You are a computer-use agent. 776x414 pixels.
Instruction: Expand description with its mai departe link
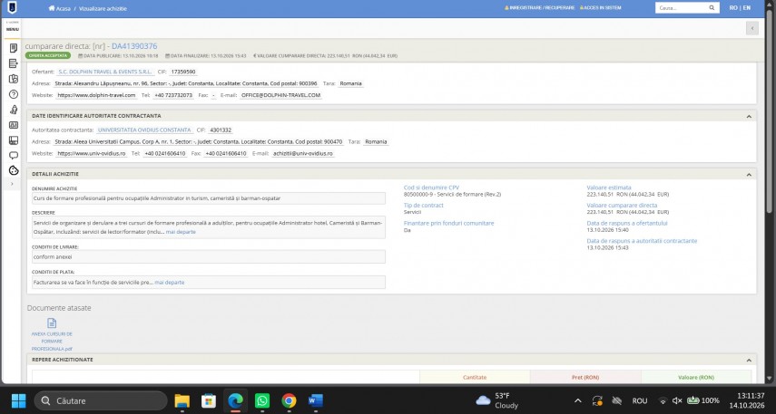click(x=181, y=232)
